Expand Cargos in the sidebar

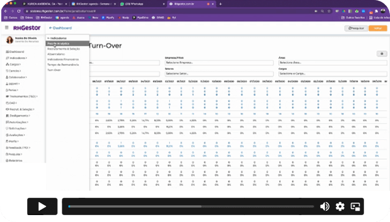coord(13,65)
